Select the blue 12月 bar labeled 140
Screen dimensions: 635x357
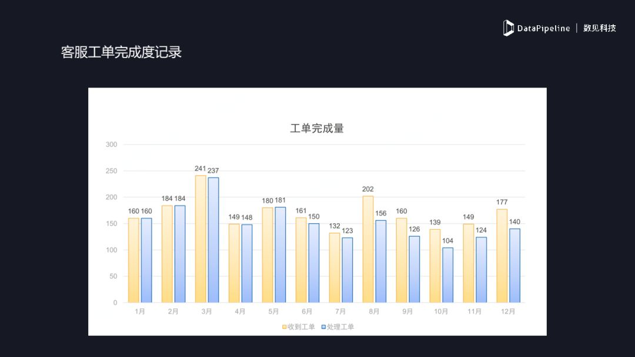[x=514, y=265]
